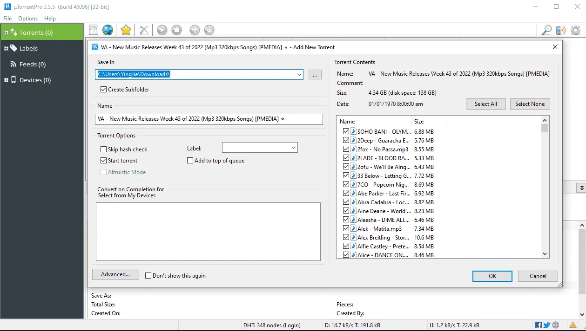This screenshot has height=331, width=586.
Task: Uncheck the $OHO BANI - OLYM file checkbox
Action: [346, 131]
